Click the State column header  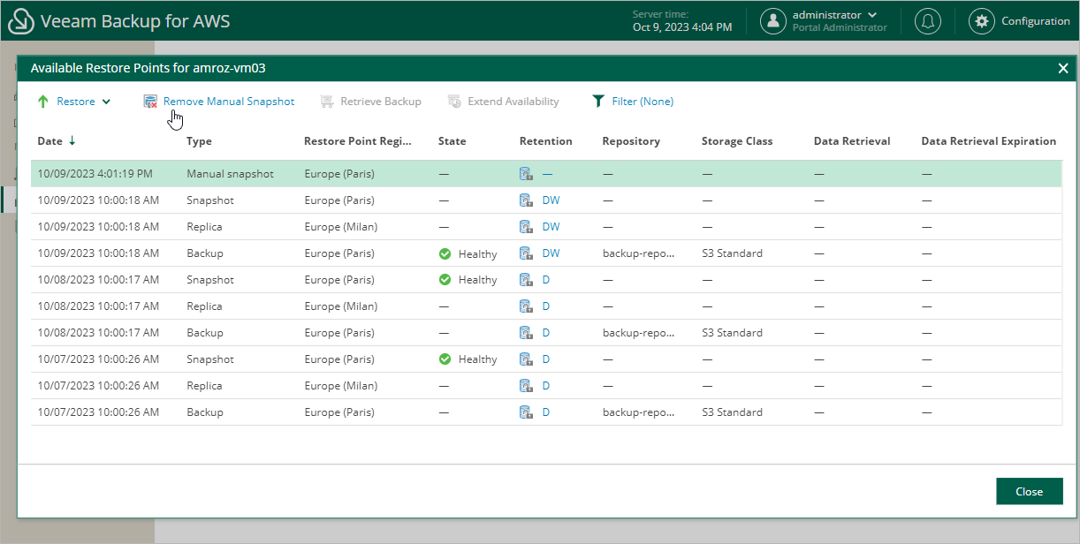[x=452, y=141]
